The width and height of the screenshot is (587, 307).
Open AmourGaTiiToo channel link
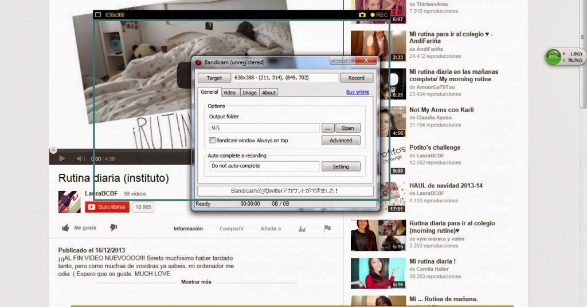pyautogui.click(x=436, y=87)
